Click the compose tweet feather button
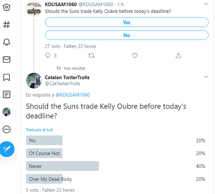 point(7,149)
